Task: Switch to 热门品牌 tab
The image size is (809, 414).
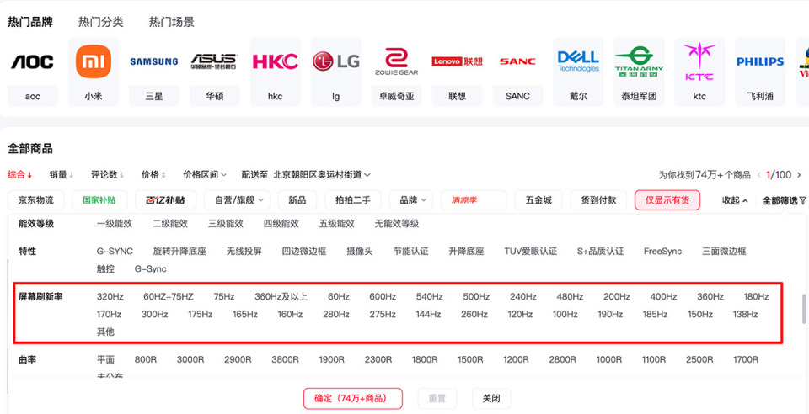Action: pyautogui.click(x=30, y=22)
